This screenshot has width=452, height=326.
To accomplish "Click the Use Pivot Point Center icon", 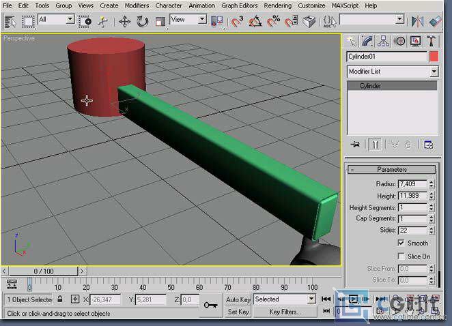I will click(x=217, y=22).
